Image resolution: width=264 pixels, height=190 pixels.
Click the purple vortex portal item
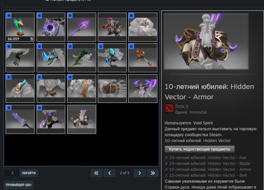[51, 27]
